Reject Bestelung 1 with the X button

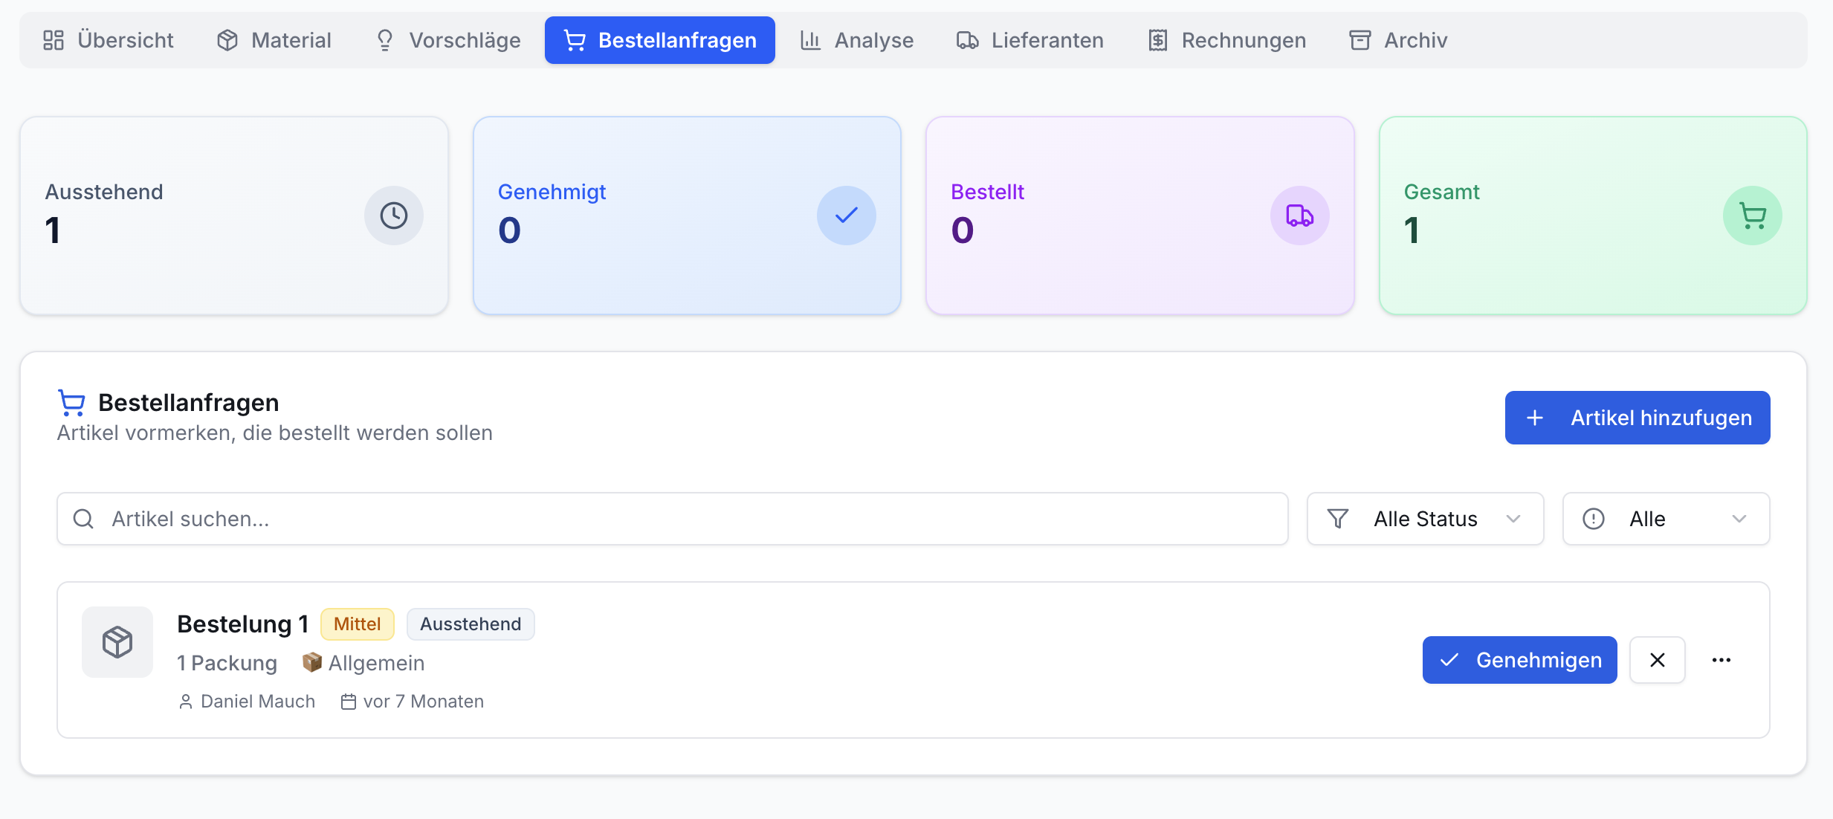(1658, 660)
